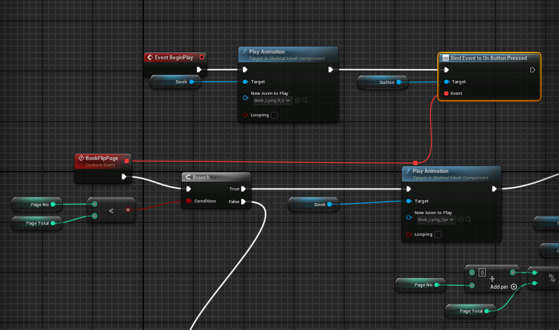Screen dimensions: 559x330
Task: Click New Anim to Play pin of Play Animation after Branch
Action: tap(409, 218)
